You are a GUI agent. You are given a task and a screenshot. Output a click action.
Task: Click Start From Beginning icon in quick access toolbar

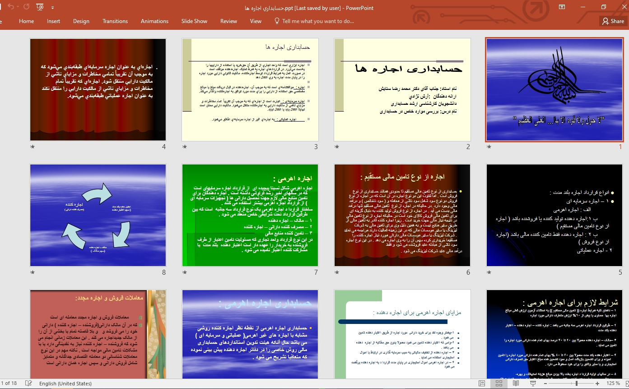40,7
